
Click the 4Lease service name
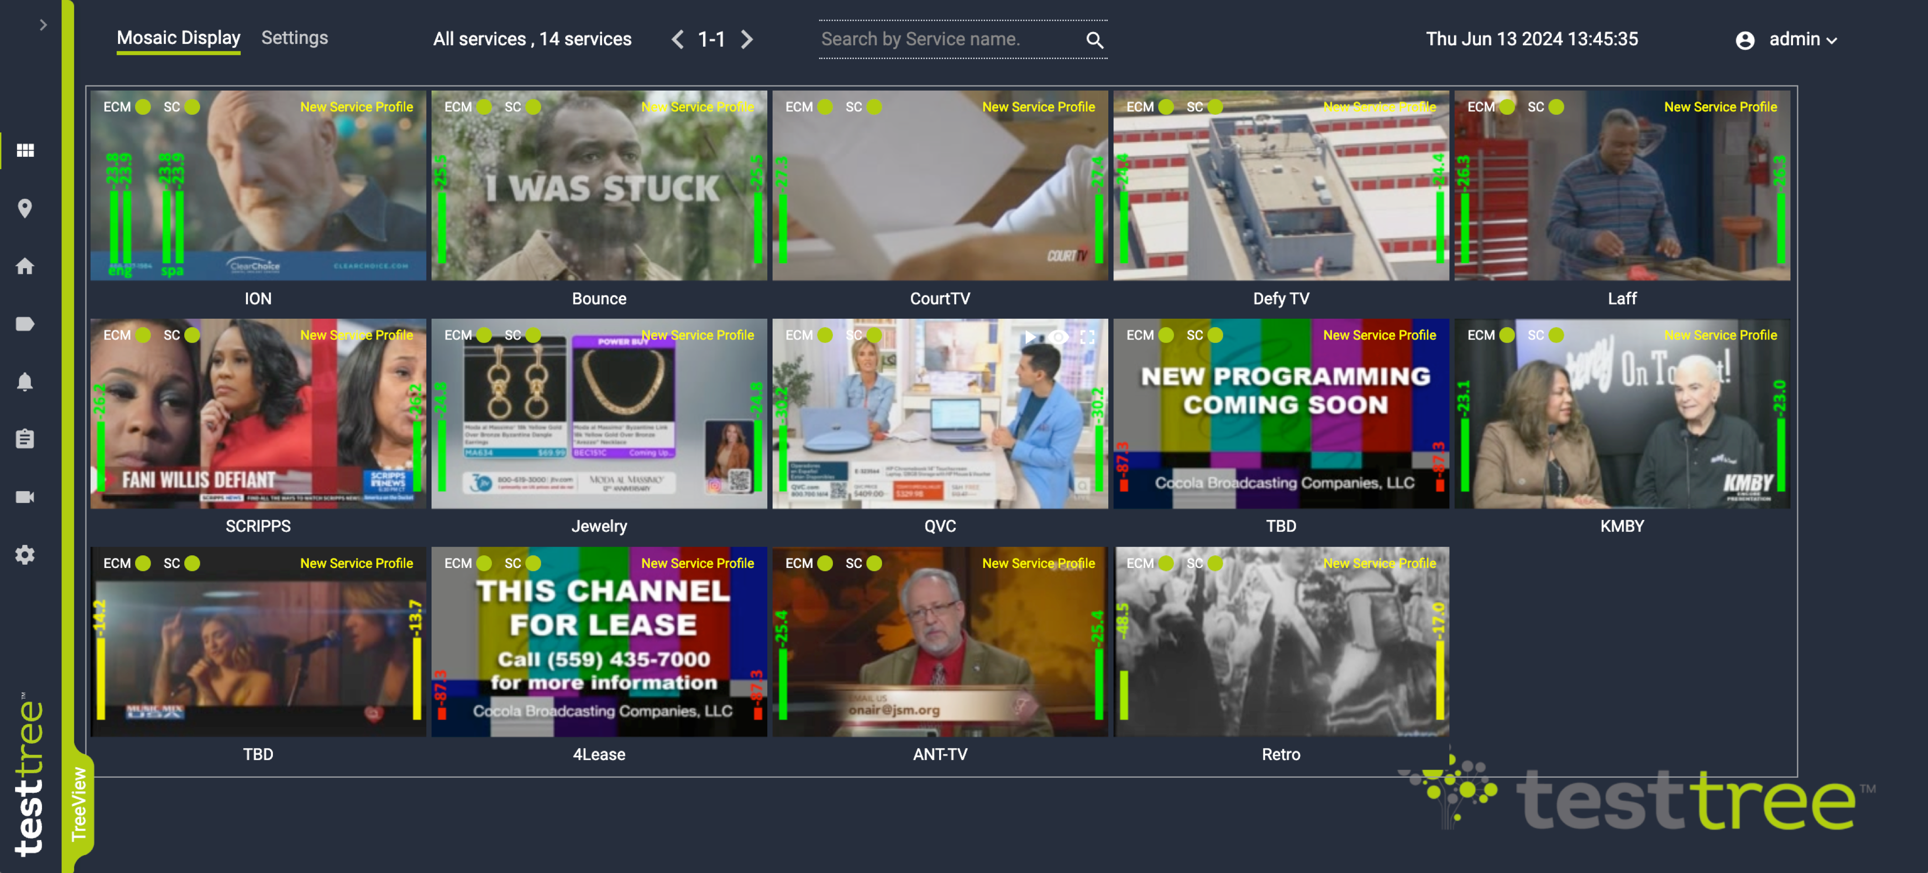pos(599,754)
